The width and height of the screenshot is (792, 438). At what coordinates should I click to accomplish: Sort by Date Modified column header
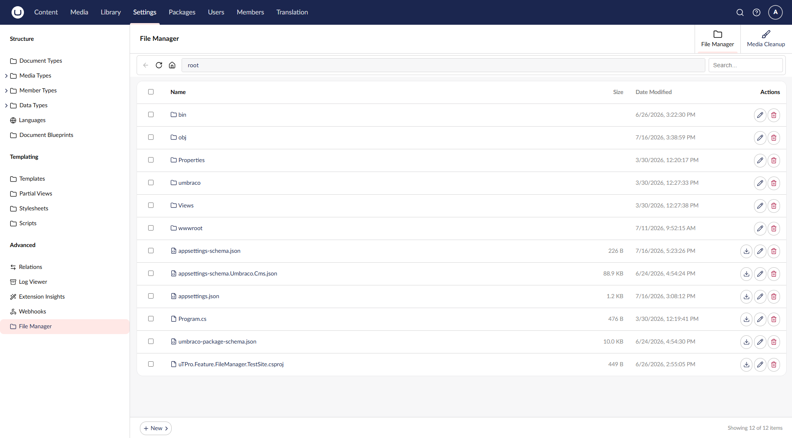coord(653,92)
